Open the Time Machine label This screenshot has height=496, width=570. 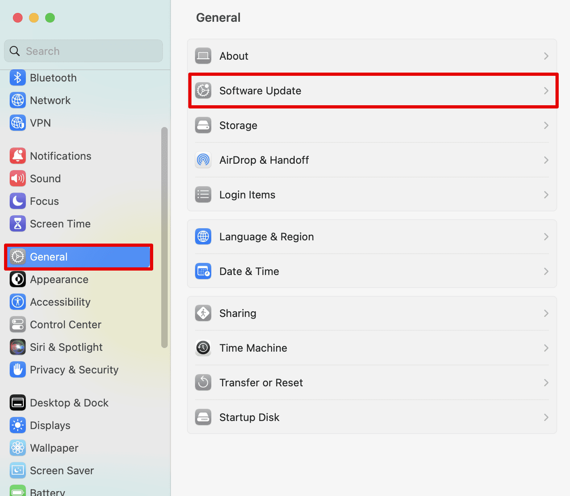253,348
